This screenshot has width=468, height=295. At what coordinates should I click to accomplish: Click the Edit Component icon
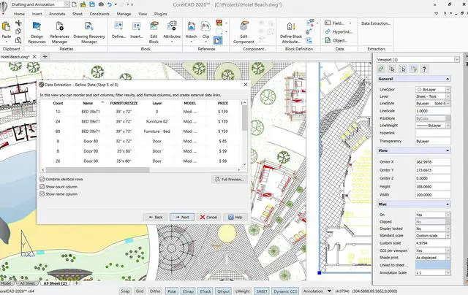(244, 32)
